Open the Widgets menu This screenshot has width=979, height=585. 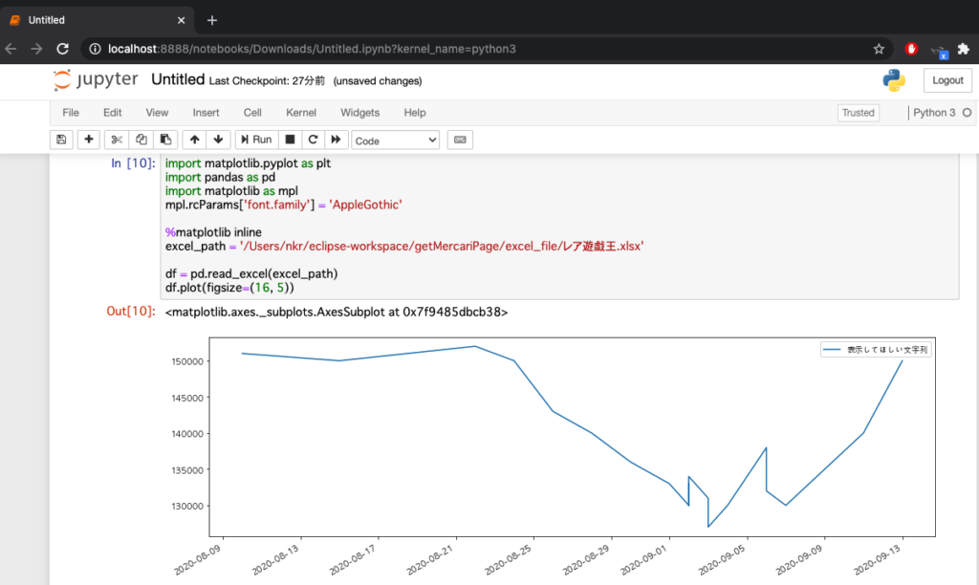pyautogui.click(x=359, y=113)
